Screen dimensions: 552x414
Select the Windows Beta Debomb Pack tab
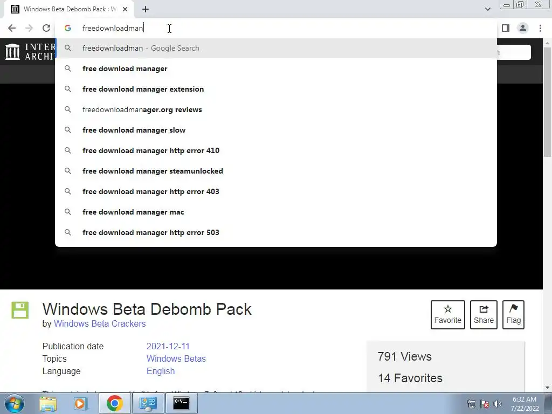tap(69, 9)
